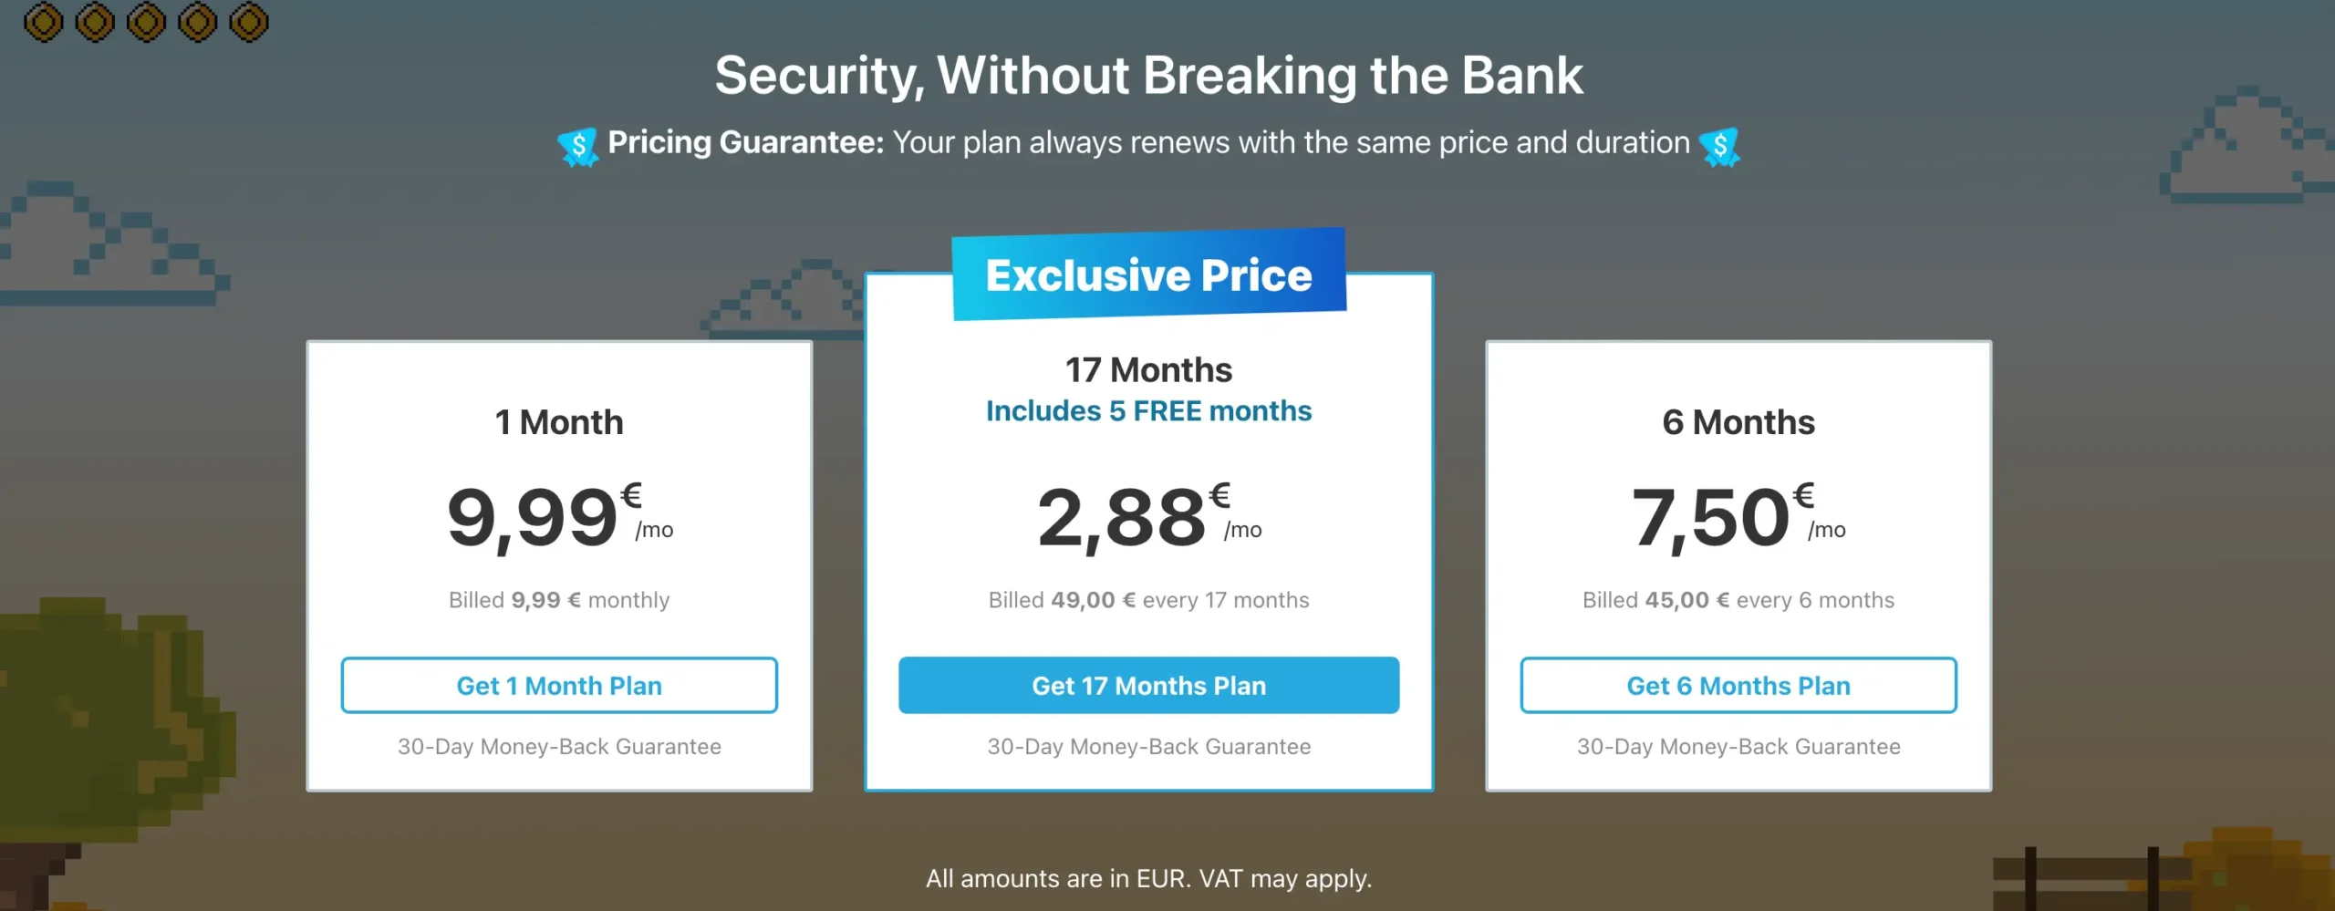Click the money icon before Pricing Guarantee

coord(578,146)
